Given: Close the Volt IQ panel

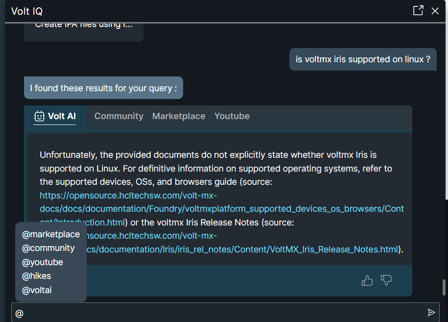Looking at the screenshot, I should point(435,11).
